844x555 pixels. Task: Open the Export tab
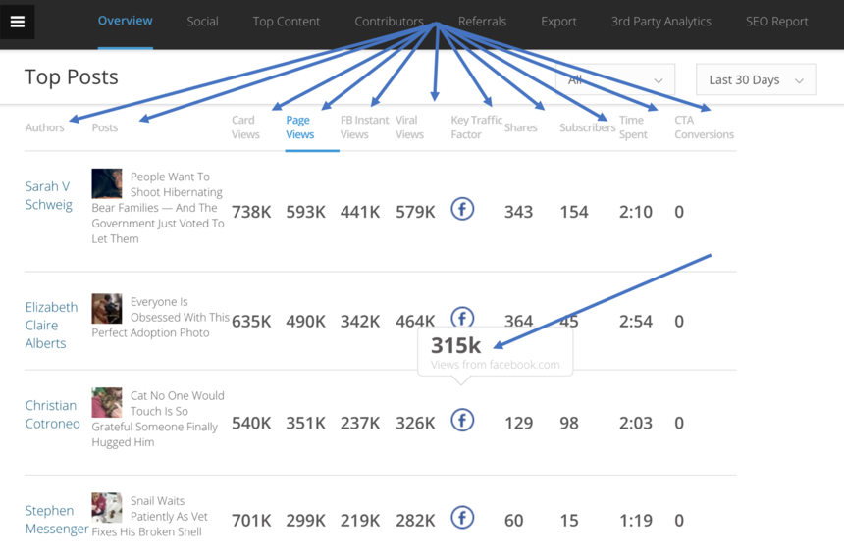click(558, 22)
